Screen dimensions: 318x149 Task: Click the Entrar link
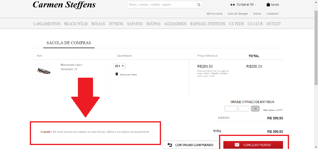coord(257,14)
